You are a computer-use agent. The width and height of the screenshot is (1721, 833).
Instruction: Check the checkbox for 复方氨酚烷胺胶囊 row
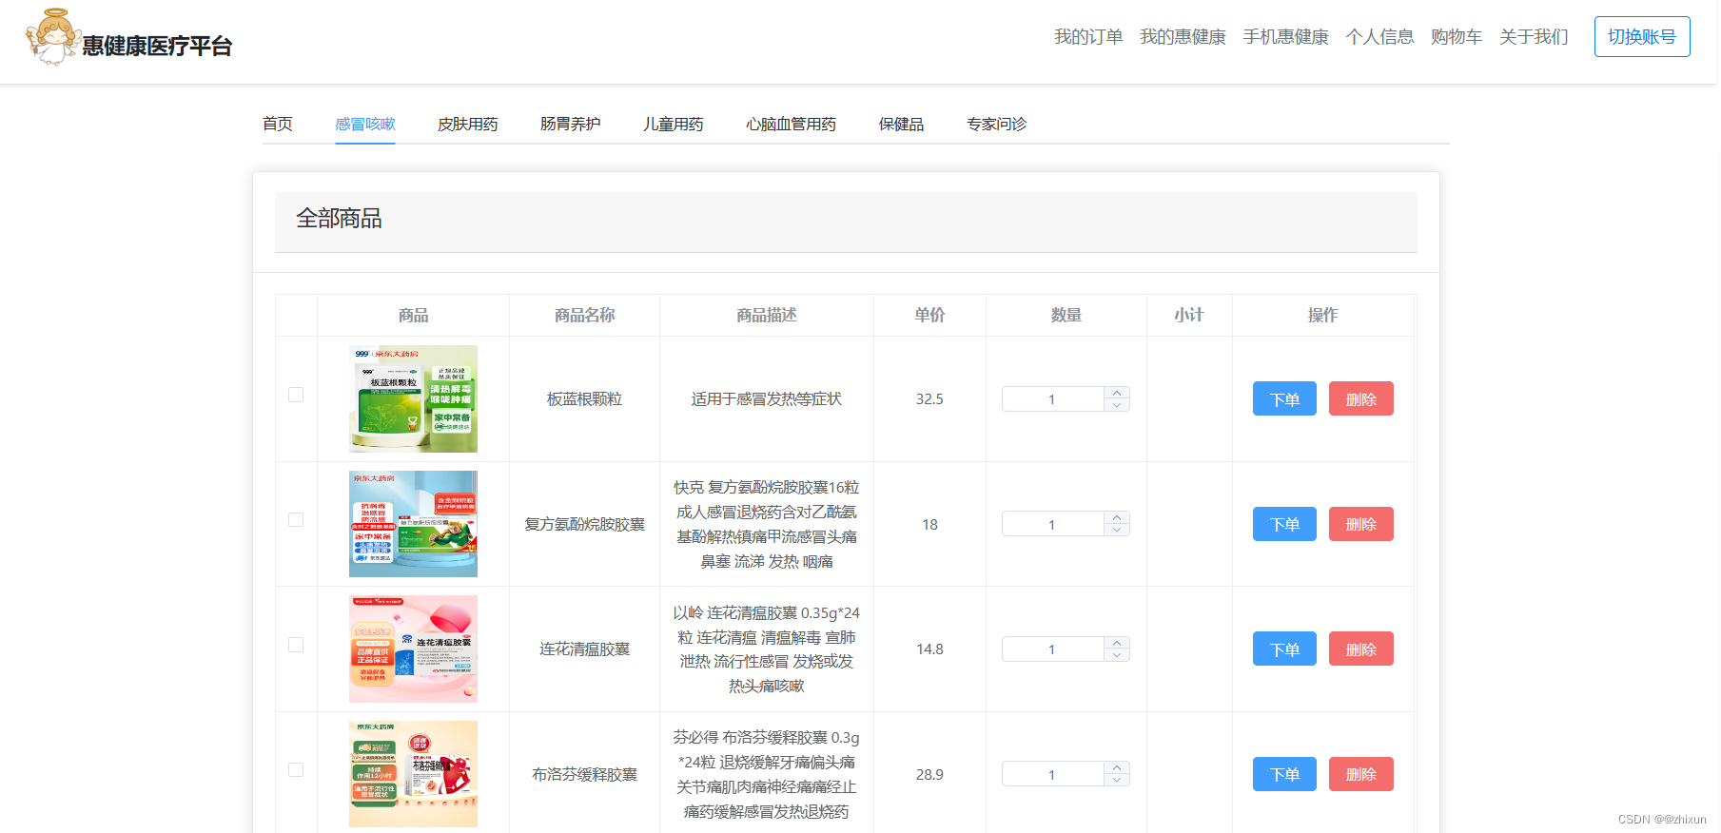tap(296, 520)
